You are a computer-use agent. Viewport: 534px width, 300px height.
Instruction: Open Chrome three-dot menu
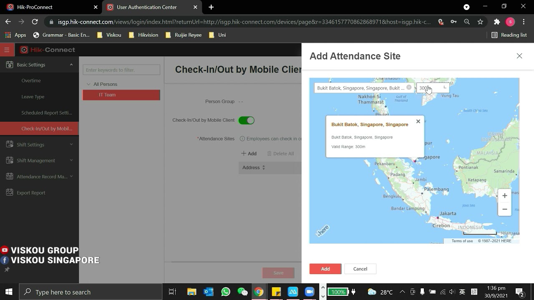click(x=524, y=22)
